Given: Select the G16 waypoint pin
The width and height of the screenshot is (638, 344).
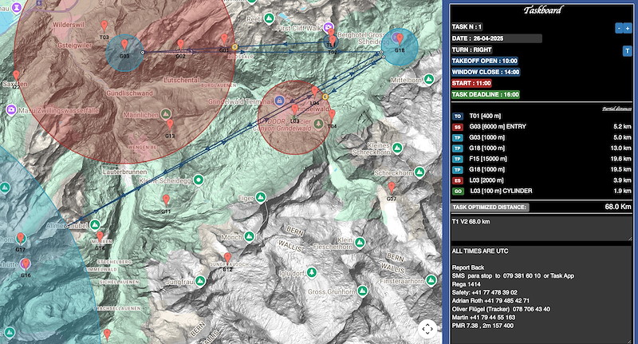Looking at the screenshot, I should 26,264.
